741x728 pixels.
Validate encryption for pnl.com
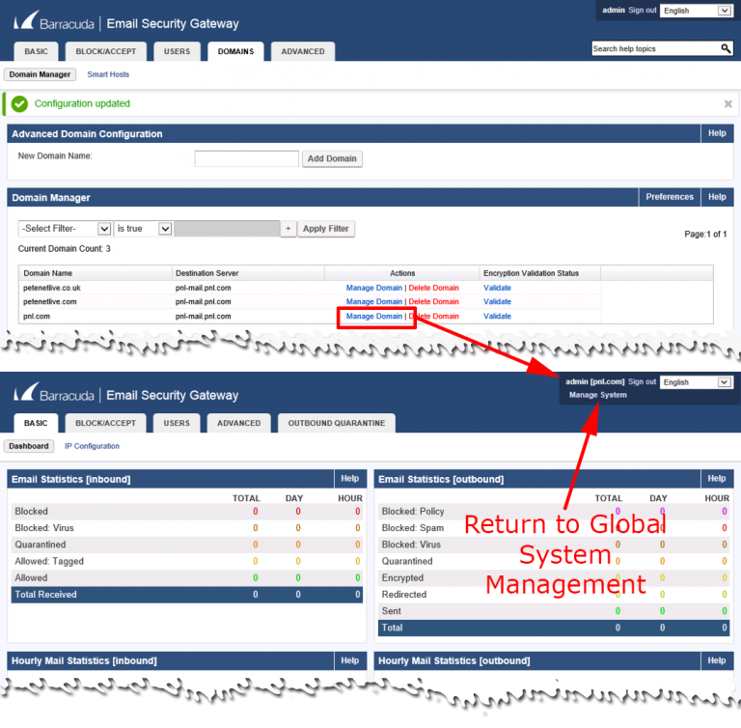pos(497,316)
